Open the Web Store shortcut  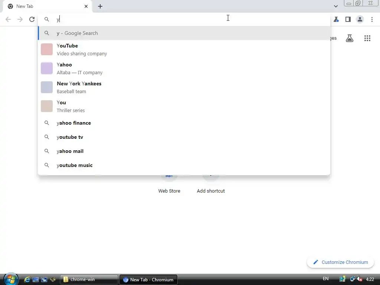point(169,184)
